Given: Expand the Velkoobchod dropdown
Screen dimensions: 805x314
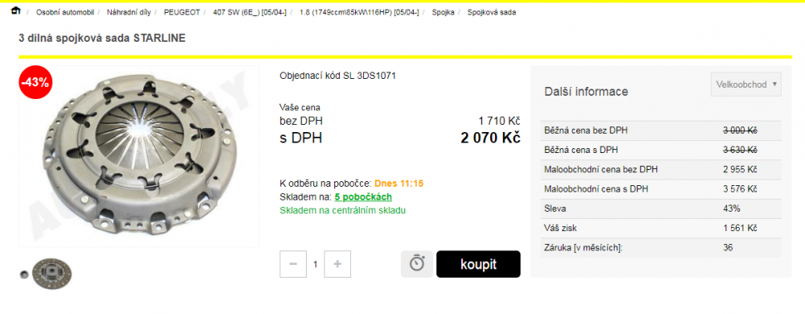Looking at the screenshot, I should (x=746, y=85).
